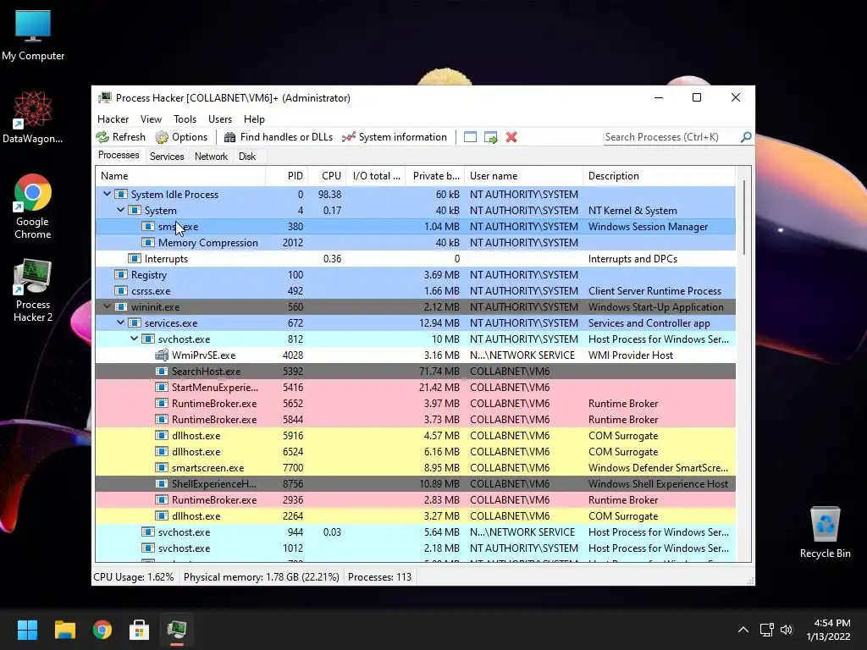This screenshot has height=650, width=867.
Task: Select the StartMenuExperie... process row
Action: 415,387
